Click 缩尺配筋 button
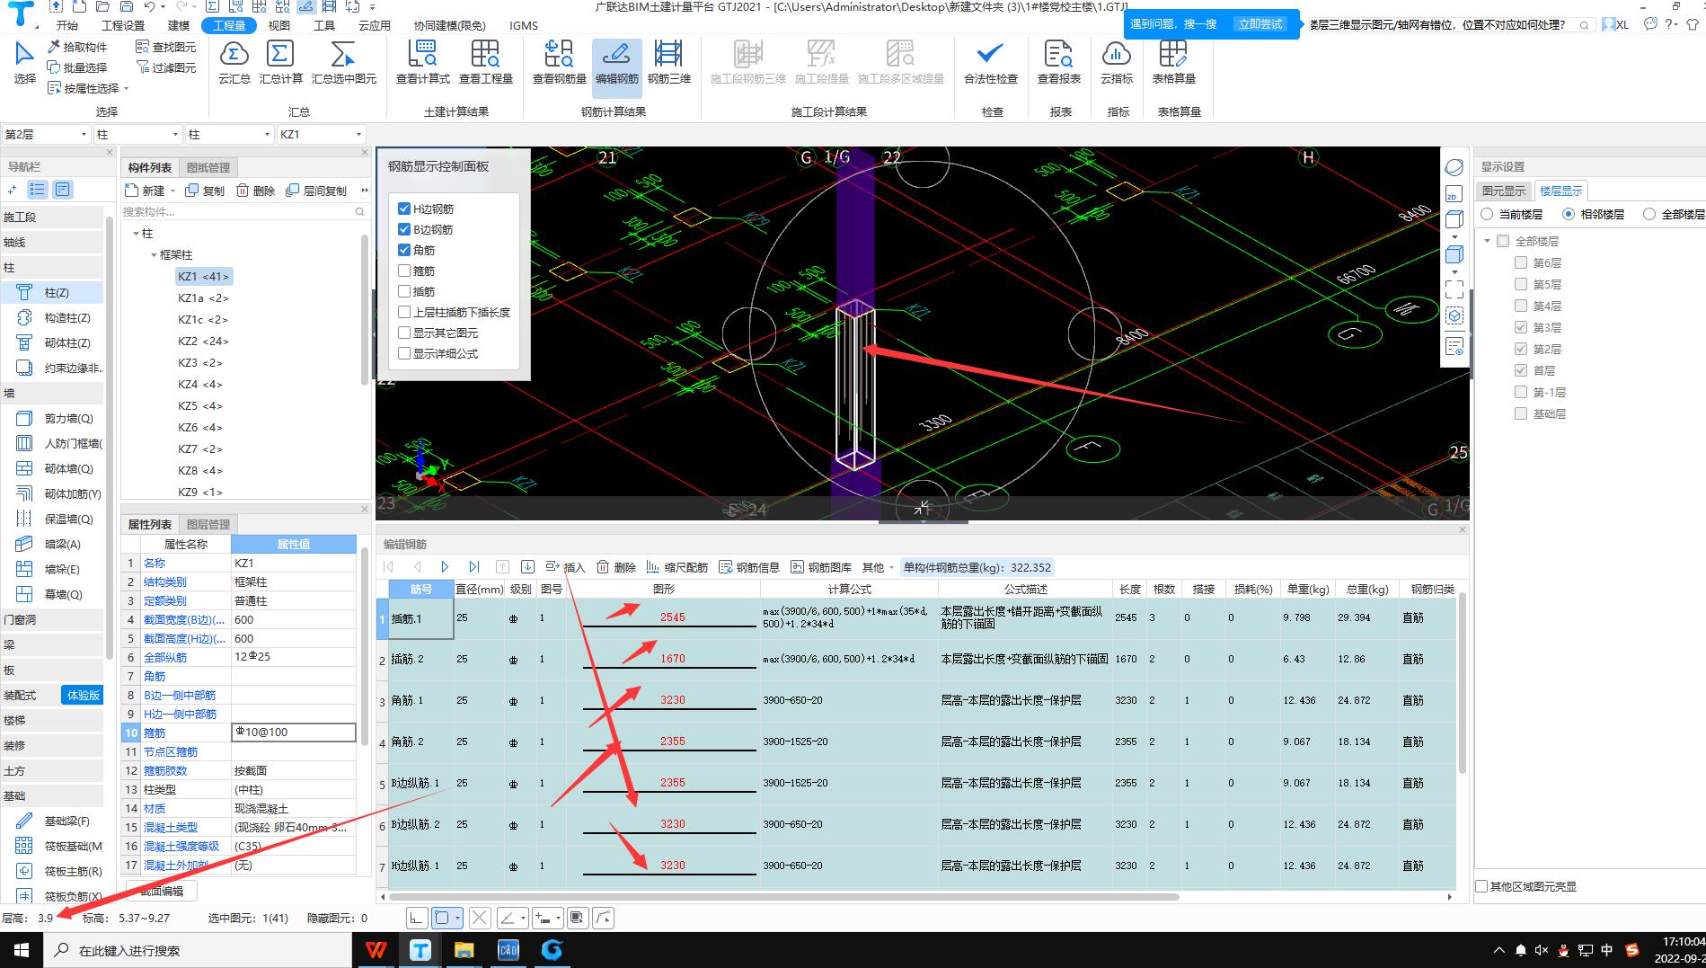Viewport: 1706px width, 968px height. [x=677, y=567]
